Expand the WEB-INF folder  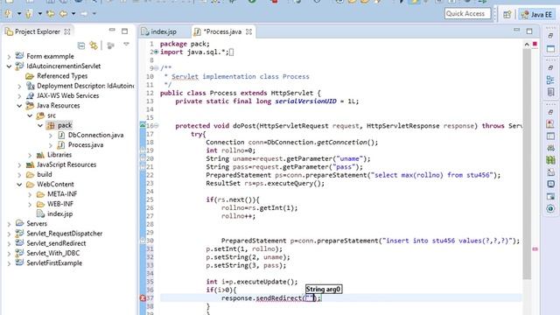[30, 204]
